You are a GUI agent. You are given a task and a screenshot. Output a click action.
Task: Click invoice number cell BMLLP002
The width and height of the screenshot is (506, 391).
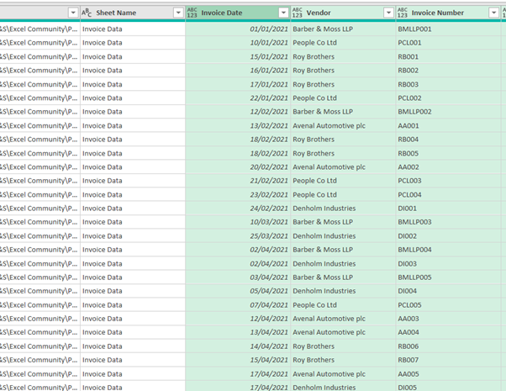(x=448, y=112)
